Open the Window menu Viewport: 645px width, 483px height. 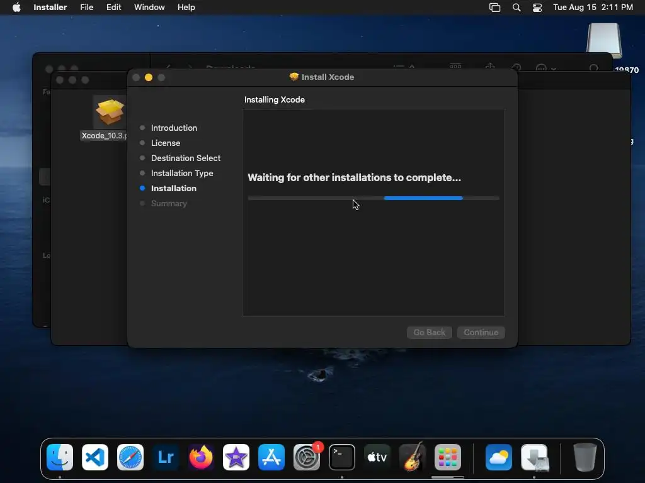149,8
